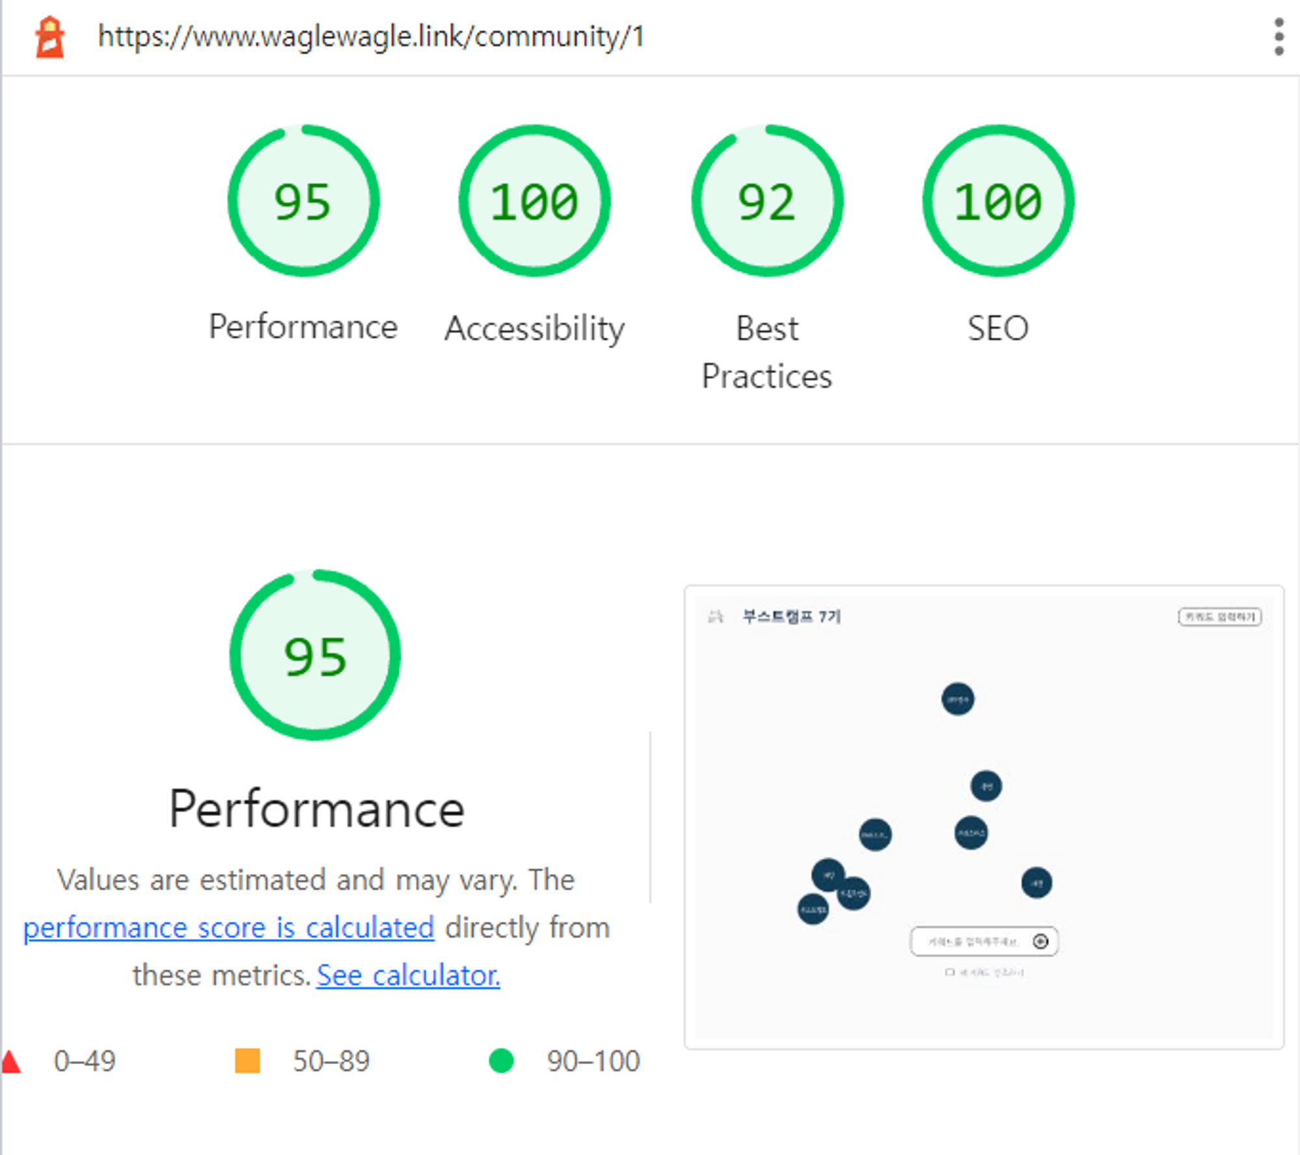This screenshot has height=1155, width=1300.
Task: Select the Accessibility 100 score gauge
Action: (x=534, y=201)
